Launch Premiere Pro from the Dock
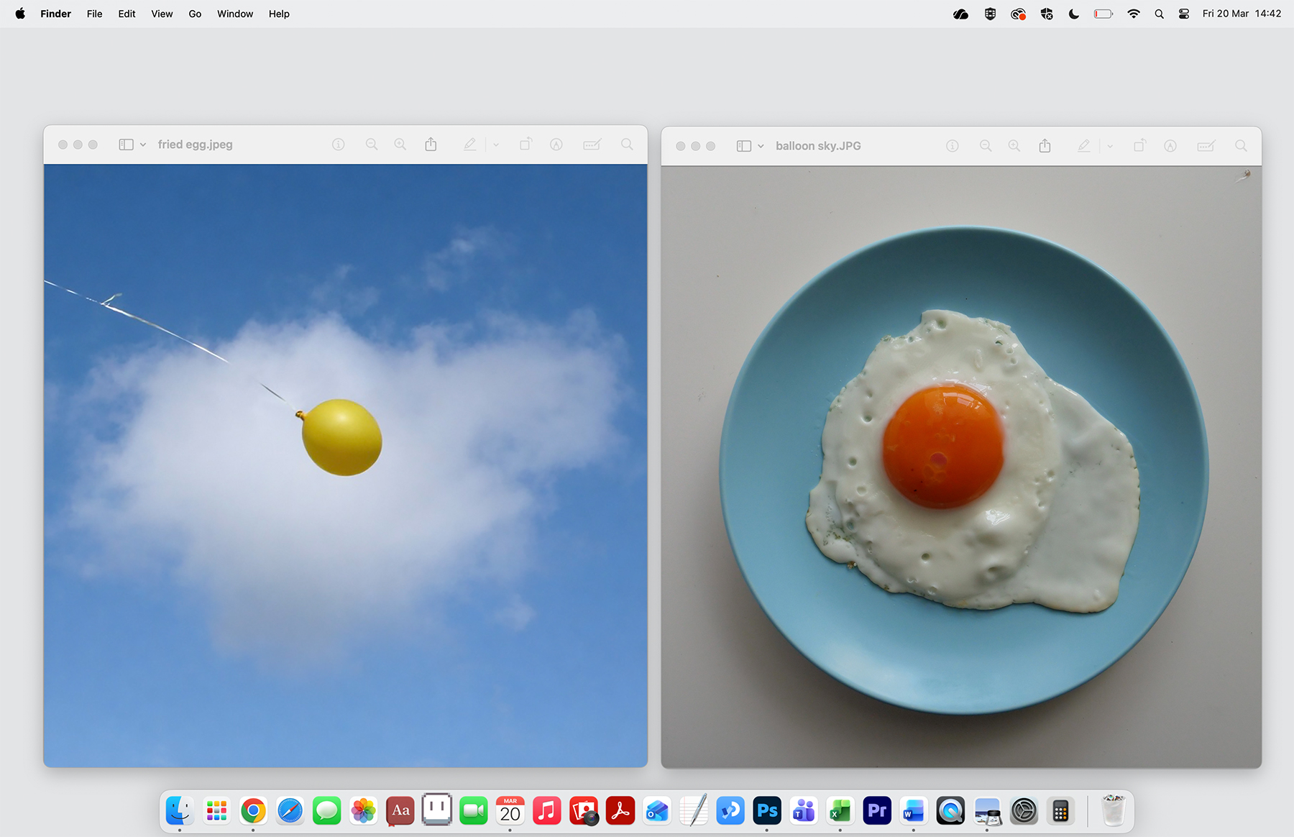The image size is (1294, 837). click(x=876, y=810)
